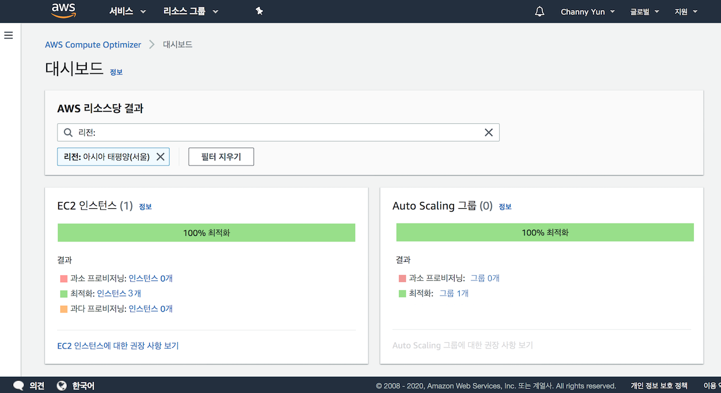
Task: Focus the 리전 filter input field
Action: [x=278, y=132]
